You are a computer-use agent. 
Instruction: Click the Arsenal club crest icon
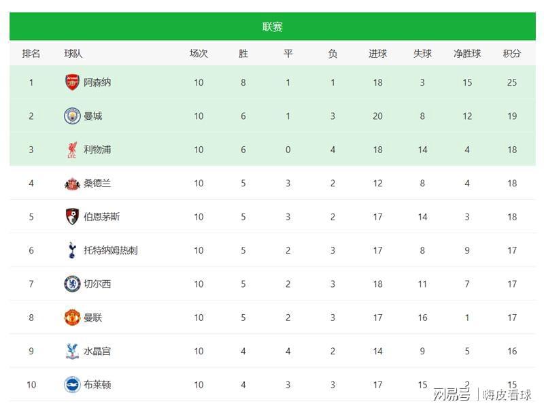click(x=72, y=82)
